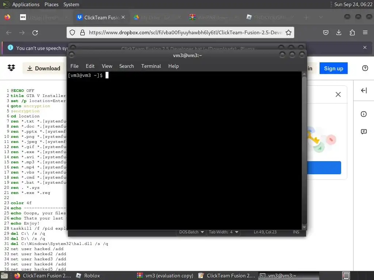Open the Firefox extensions puzzle icon
374x280 pixels.
pyautogui.click(x=352, y=32)
